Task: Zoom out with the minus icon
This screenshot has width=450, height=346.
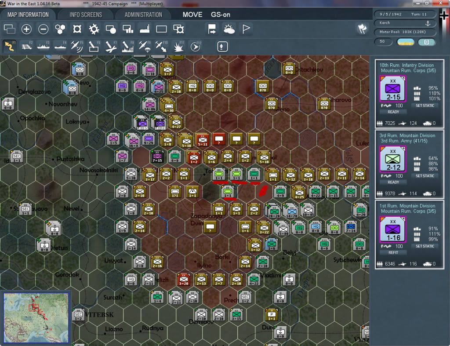Action: click(44, 29)
